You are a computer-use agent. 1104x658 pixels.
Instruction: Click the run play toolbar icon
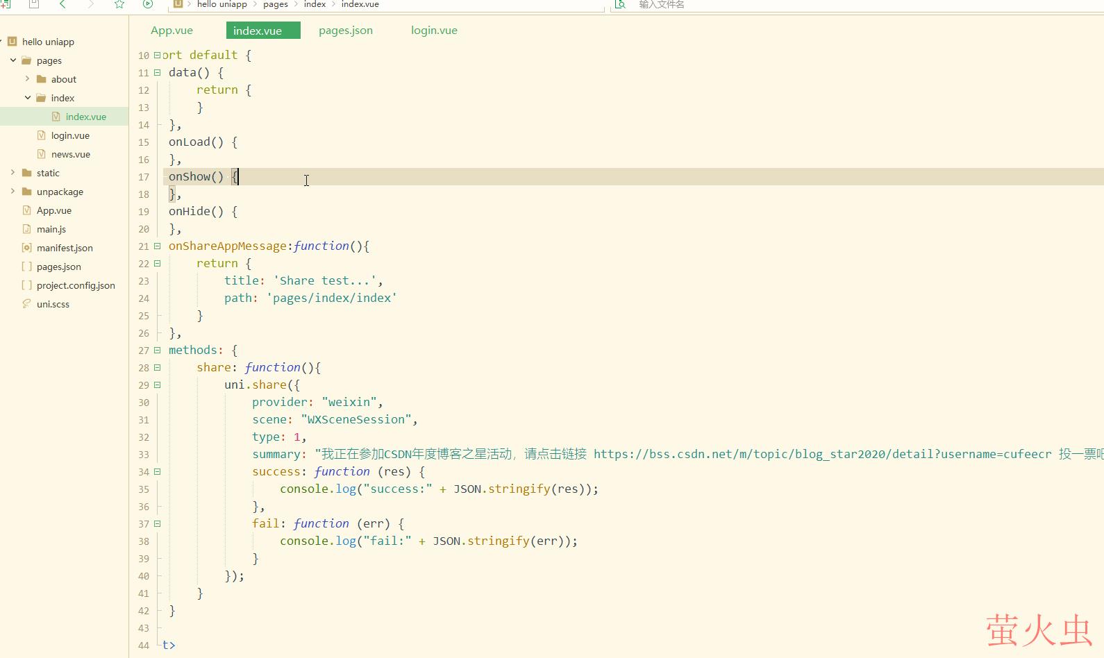148,4
